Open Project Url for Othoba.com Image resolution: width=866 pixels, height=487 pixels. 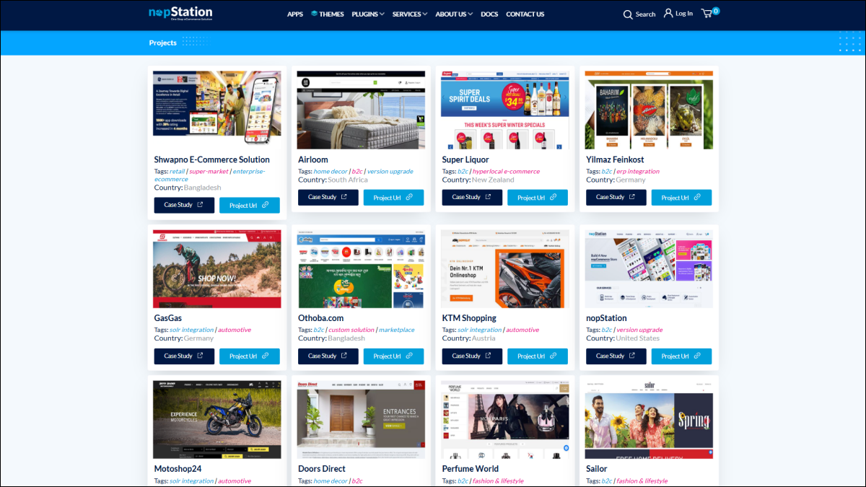tap(393, 356)
